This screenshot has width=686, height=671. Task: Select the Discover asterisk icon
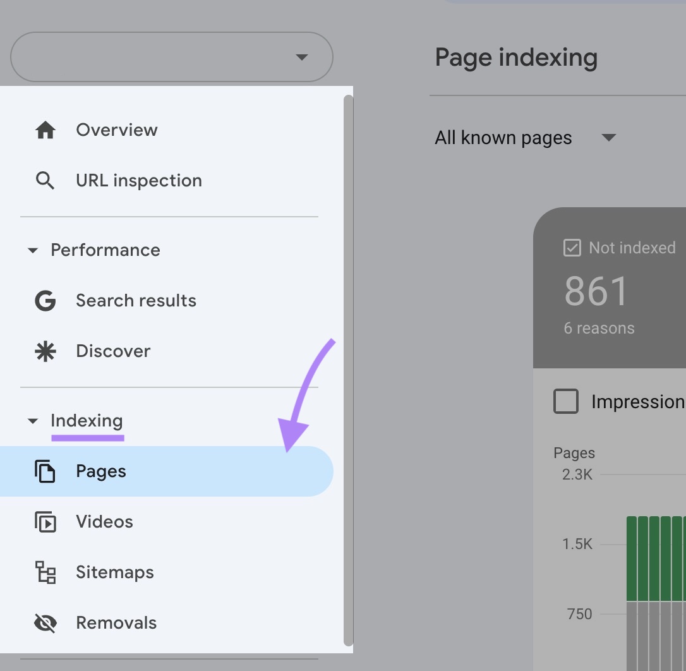point(45,351)
